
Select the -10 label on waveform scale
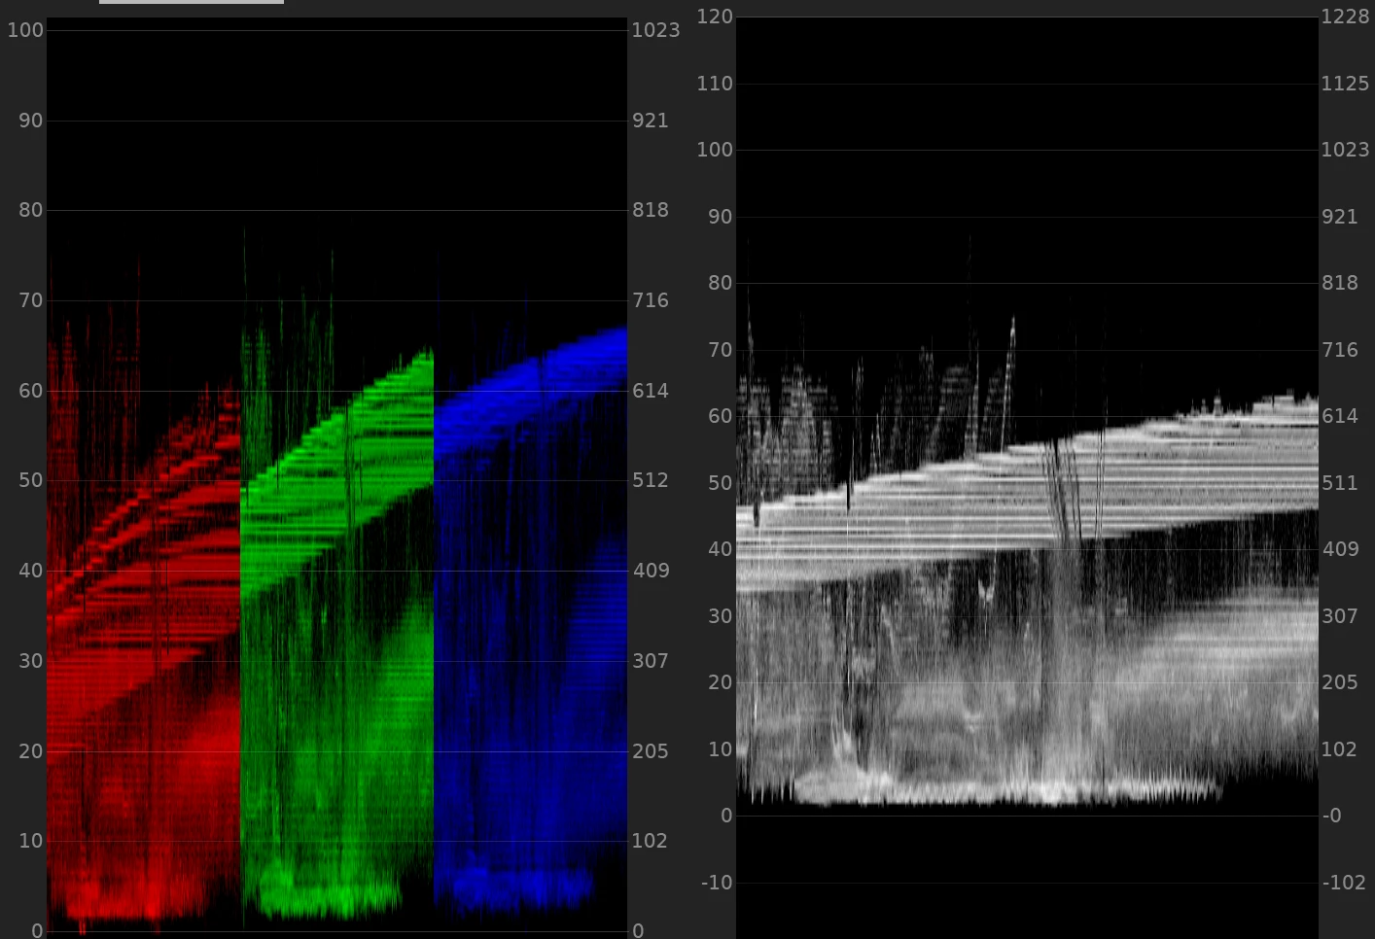717,883
